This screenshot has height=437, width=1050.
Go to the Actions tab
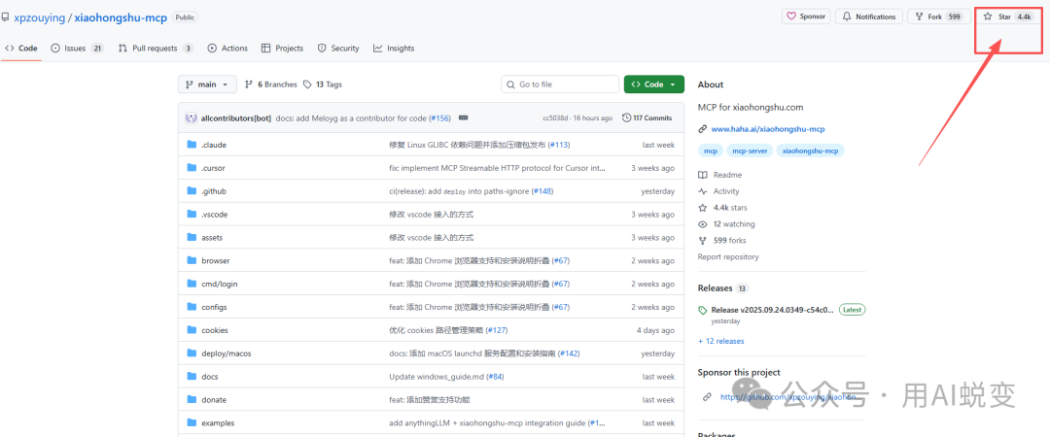(227, 48)
